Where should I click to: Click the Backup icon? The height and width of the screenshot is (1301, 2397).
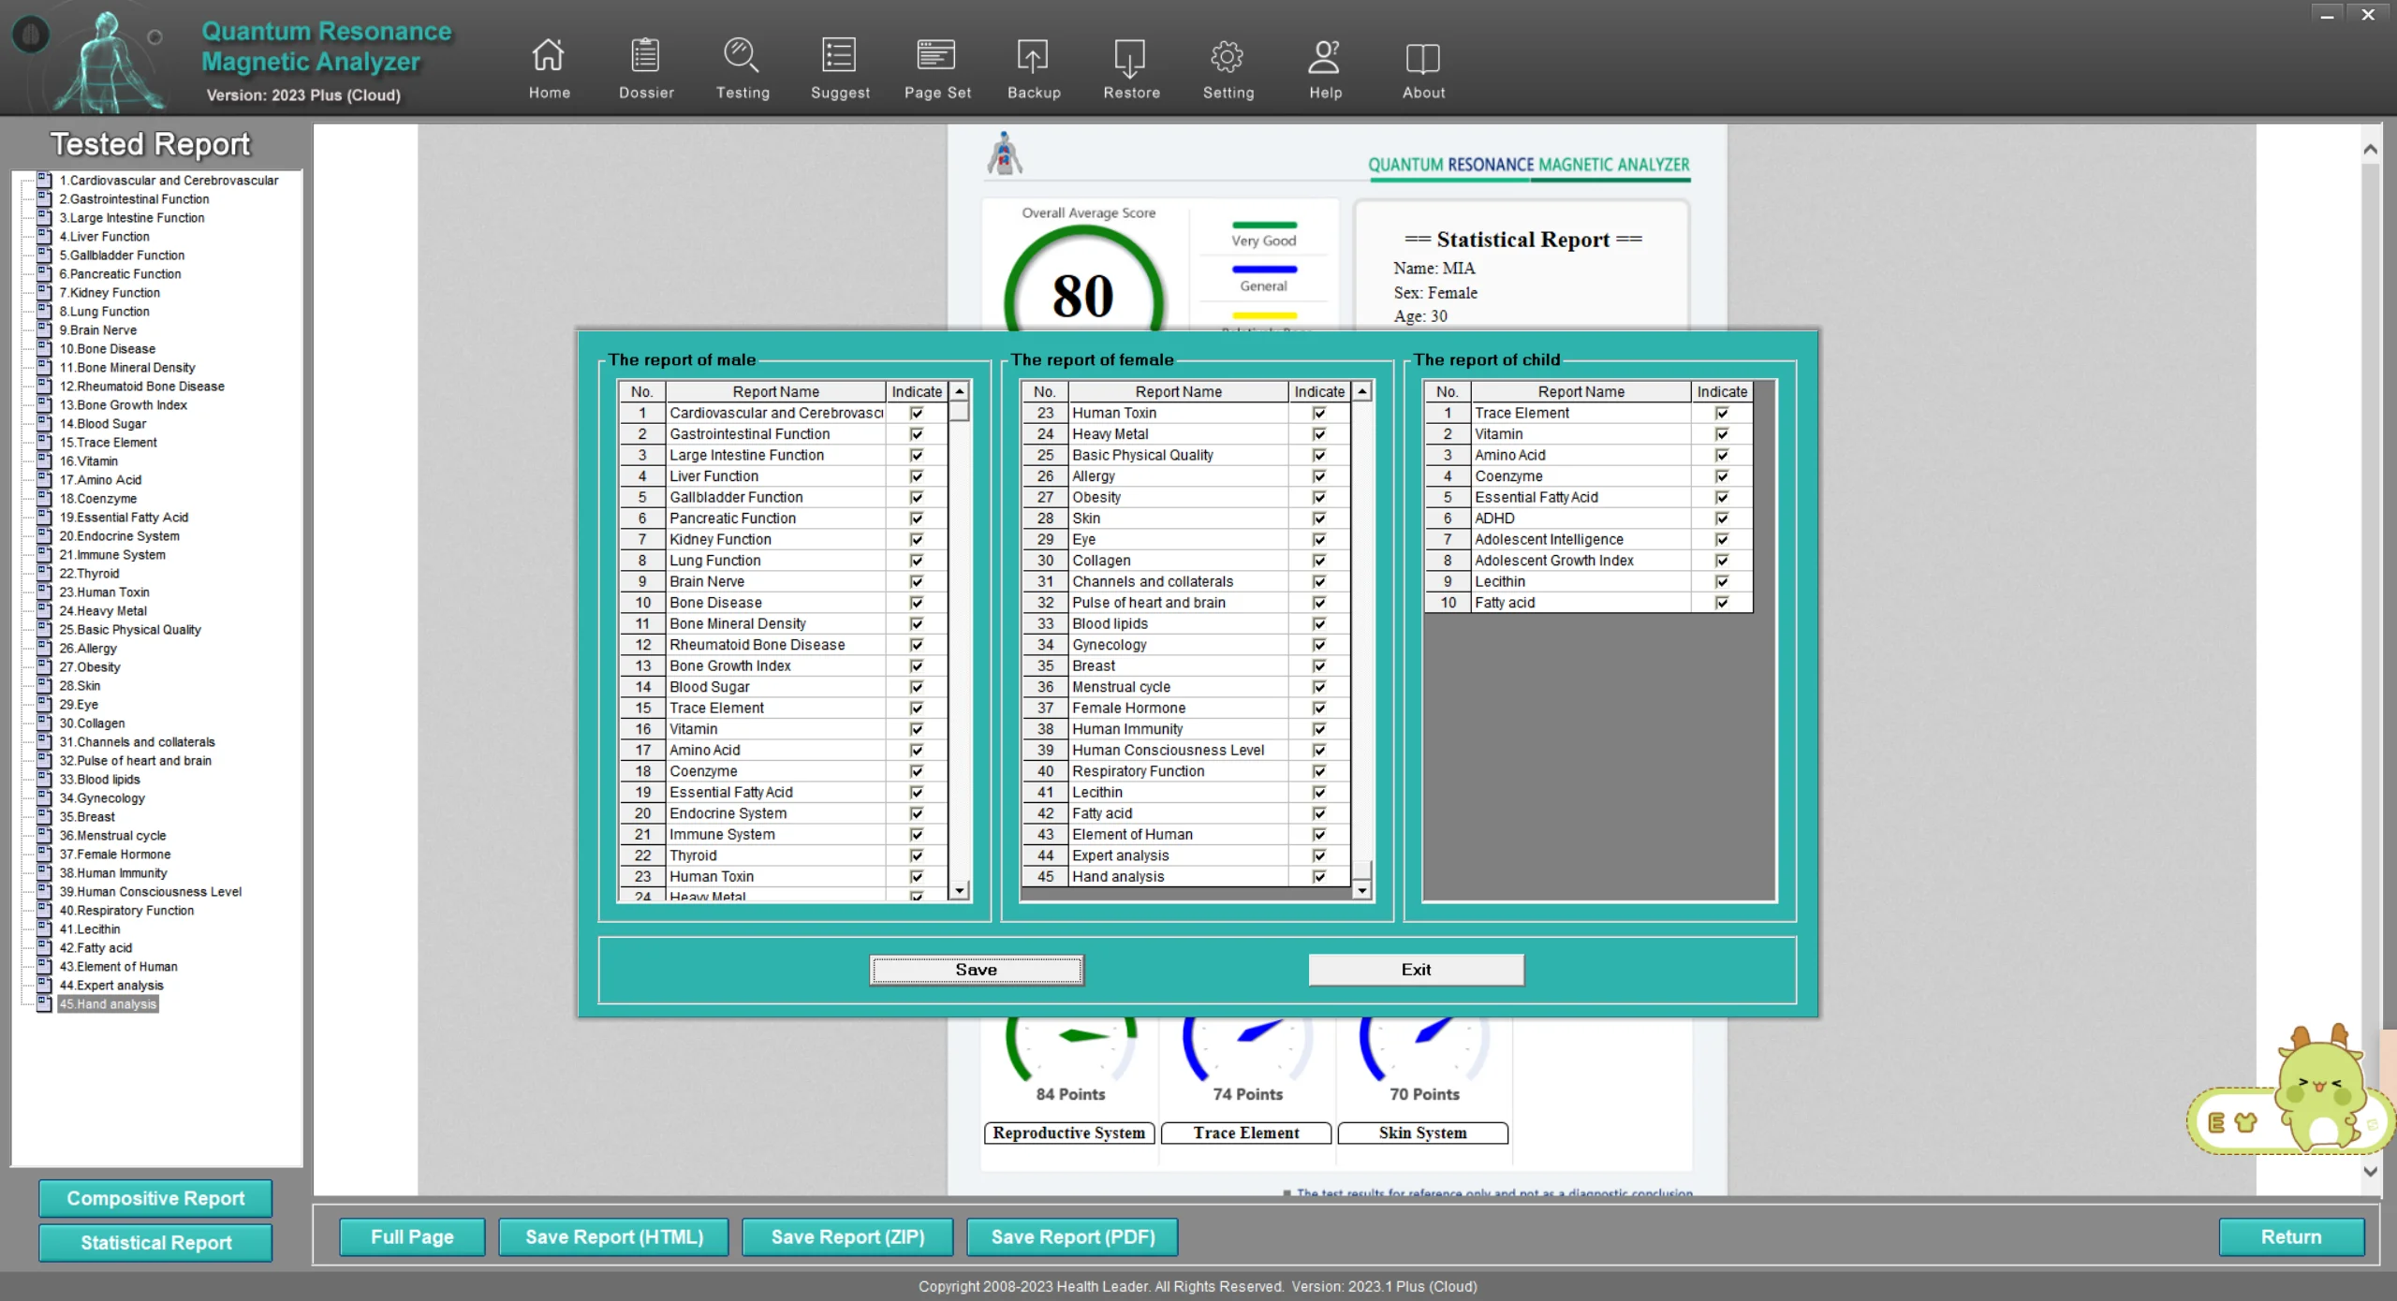(1033, 56)
